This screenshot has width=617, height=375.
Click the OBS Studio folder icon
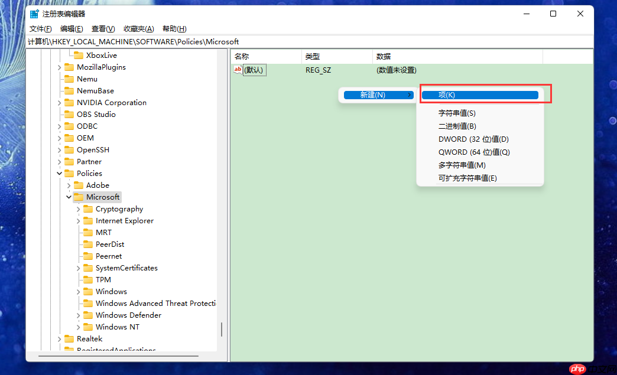(69, 114)
